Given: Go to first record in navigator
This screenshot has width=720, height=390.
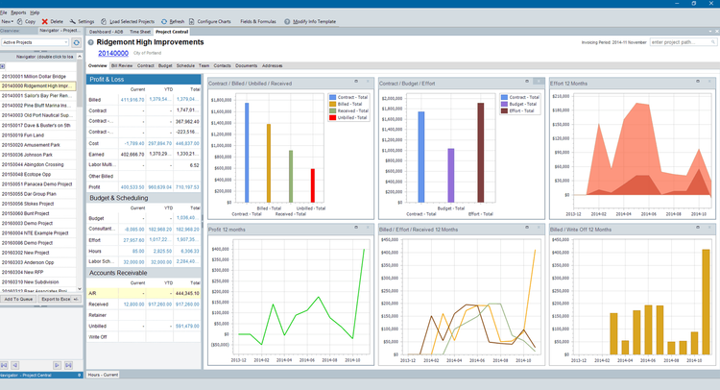Looking at the screenshot, I should (x=4, y=365).
